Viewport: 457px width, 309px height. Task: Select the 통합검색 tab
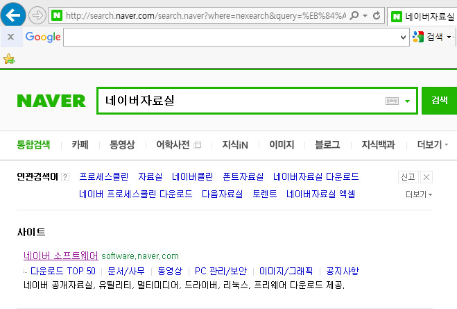[33, 144]
